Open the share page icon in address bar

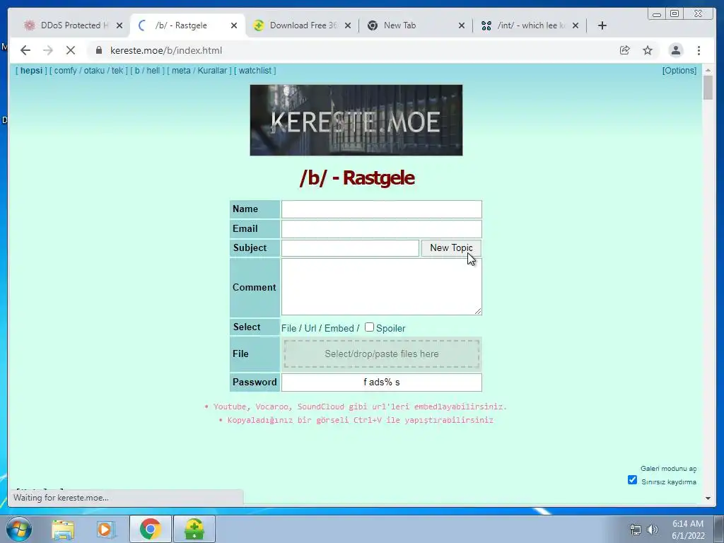624,50
